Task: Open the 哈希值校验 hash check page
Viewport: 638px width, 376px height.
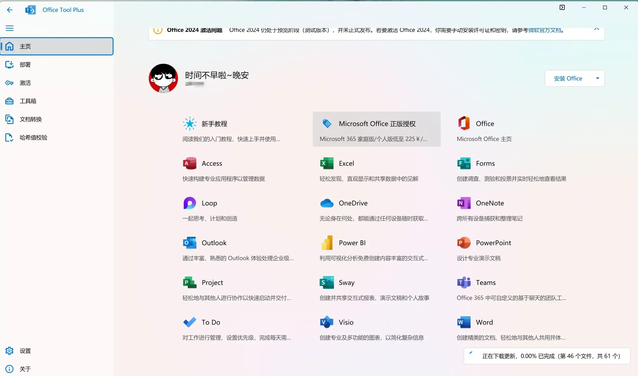Action: tap(57, 138)
